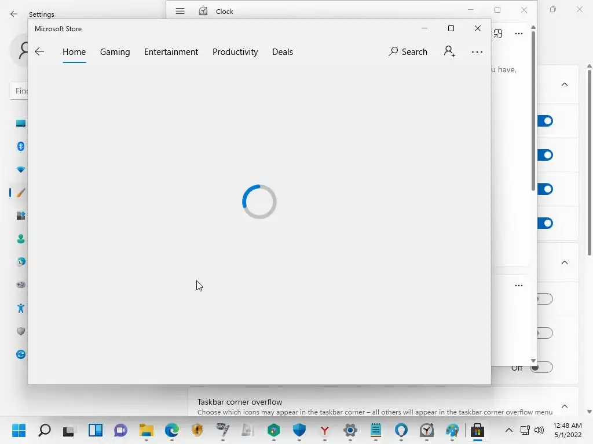The image size is (593, 444).
Task: Open the Tips lightbulb on taskbar
Action: pos(401,430)
